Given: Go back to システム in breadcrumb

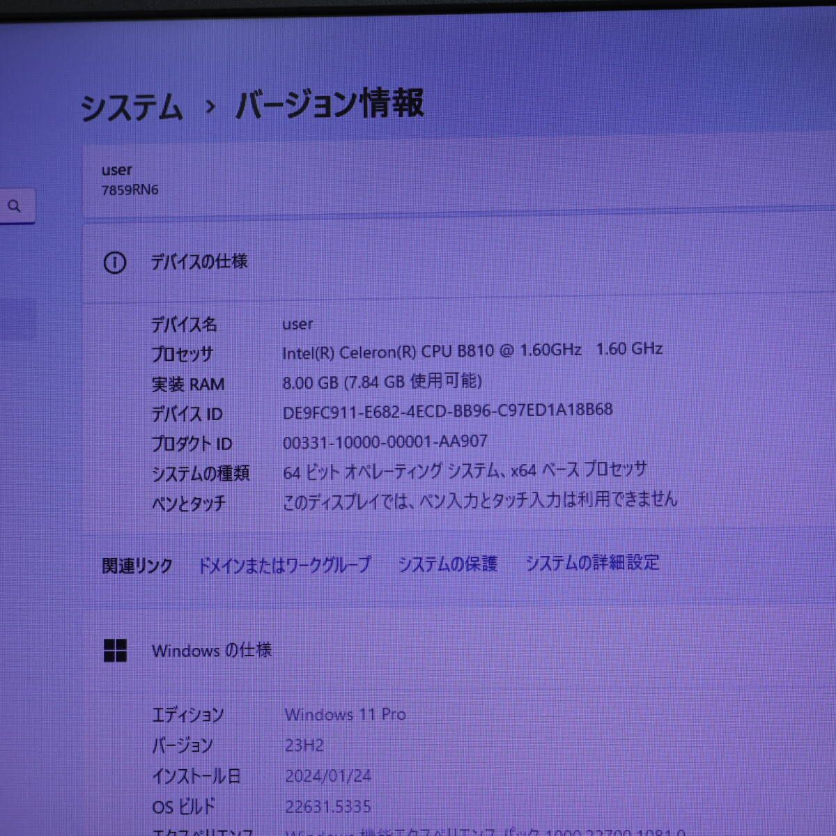Looking at the screenshot, I should [132, 108].
